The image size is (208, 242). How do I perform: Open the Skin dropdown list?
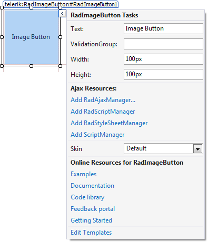(163, 149)
